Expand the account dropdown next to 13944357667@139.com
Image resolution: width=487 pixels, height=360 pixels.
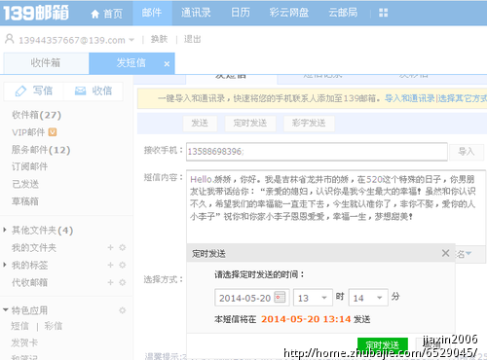[131, 40]
